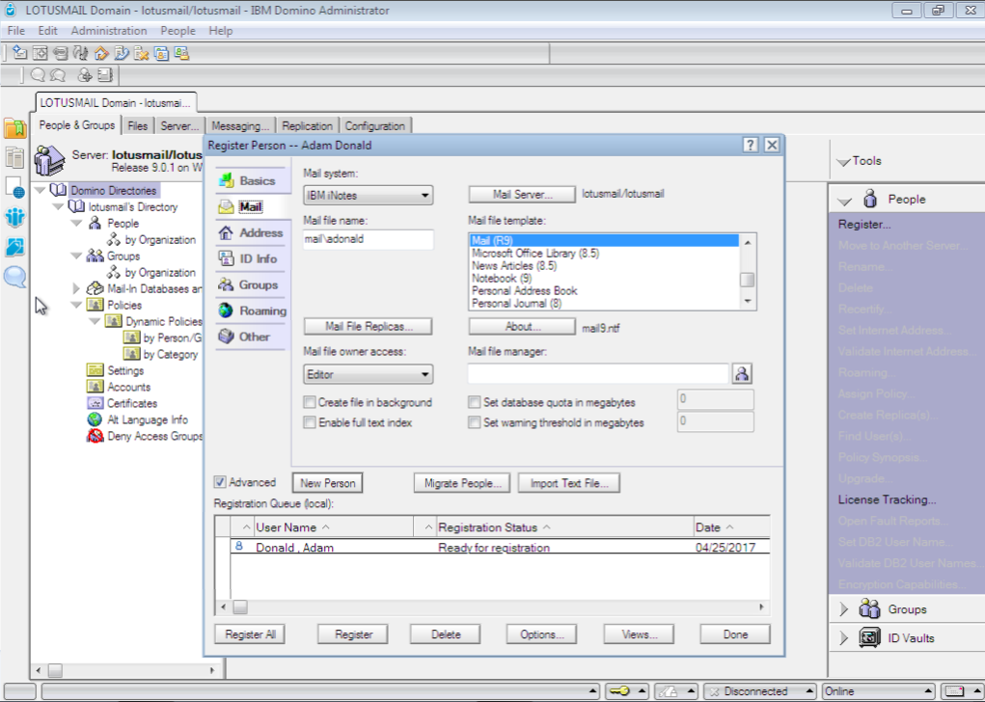Screen dimensions: 985x702
Task: Click the Import Text File... button
Action: point(569,483)
